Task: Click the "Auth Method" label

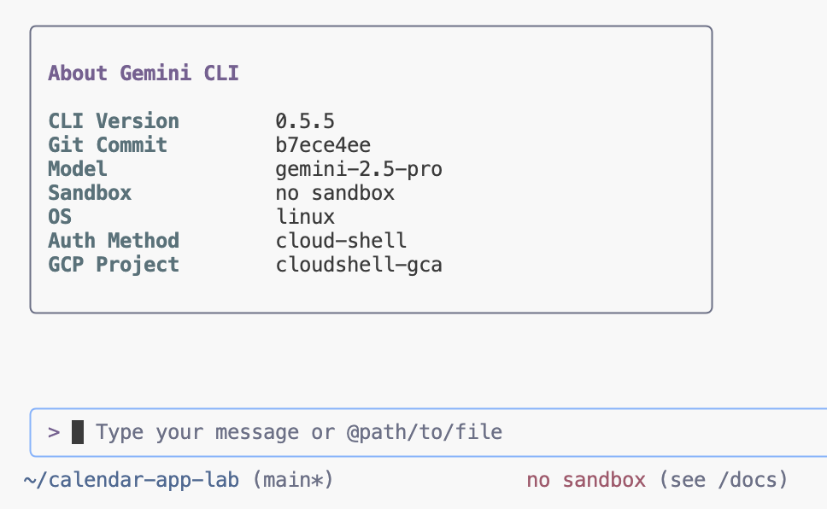Action: click(114, 241)
